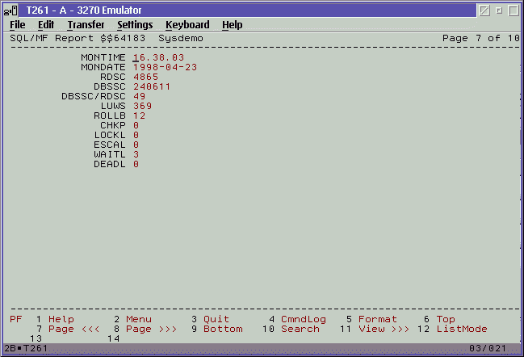Click PF2 Menu function key label
Screen dimensions: 524x357
(x=139, y=319)
